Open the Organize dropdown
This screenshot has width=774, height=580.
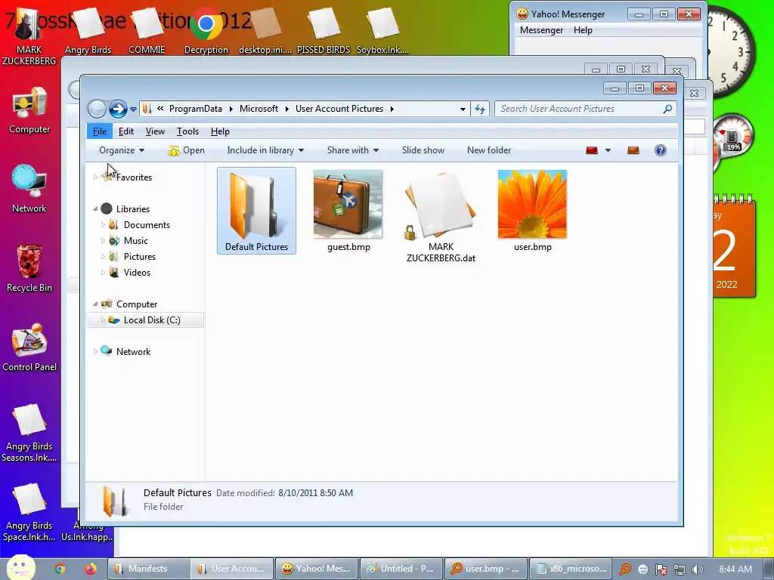122,150
